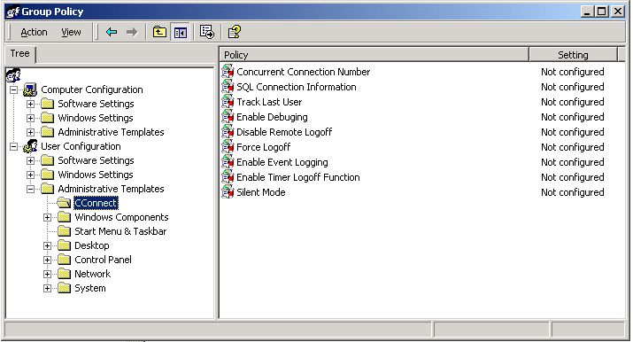Expand Windows Components under Administrative Templates
The width and height of the screenshot is (633, 342).
point(47,217)
